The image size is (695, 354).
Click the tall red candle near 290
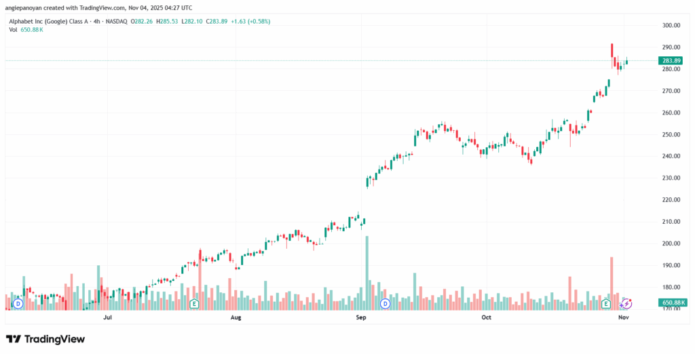[x=612, y=52]
